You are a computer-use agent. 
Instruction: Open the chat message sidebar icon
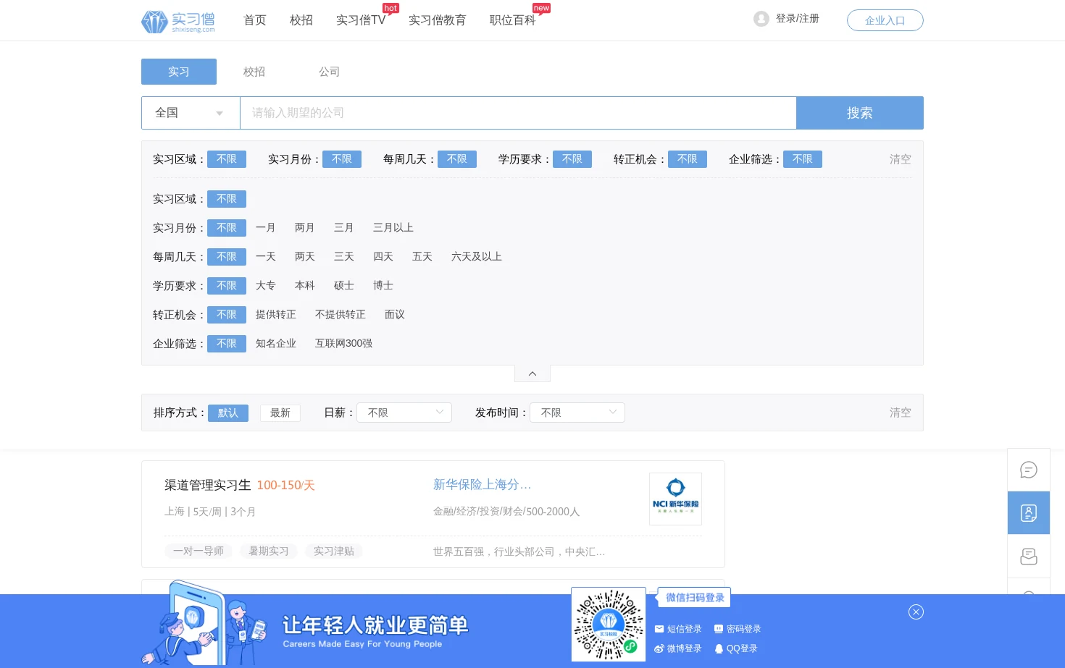(1029, 470)
